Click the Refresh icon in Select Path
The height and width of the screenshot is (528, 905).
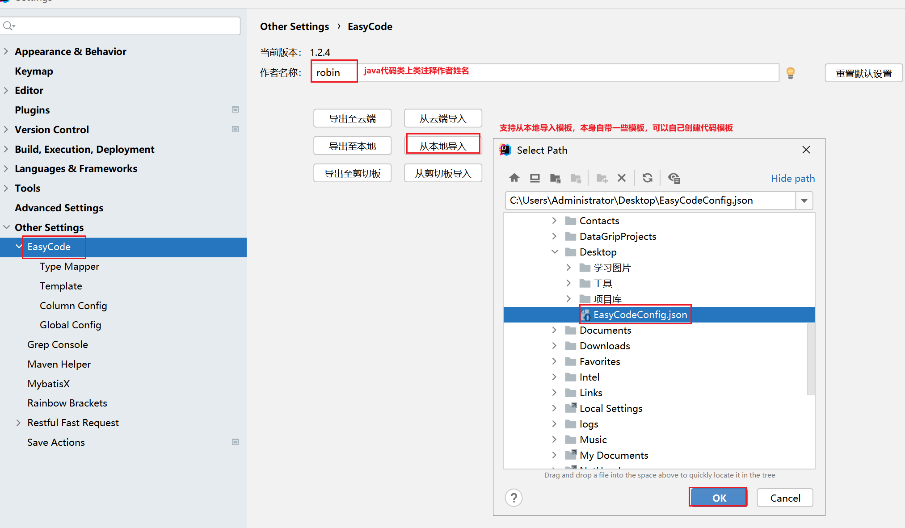point(647,178)
